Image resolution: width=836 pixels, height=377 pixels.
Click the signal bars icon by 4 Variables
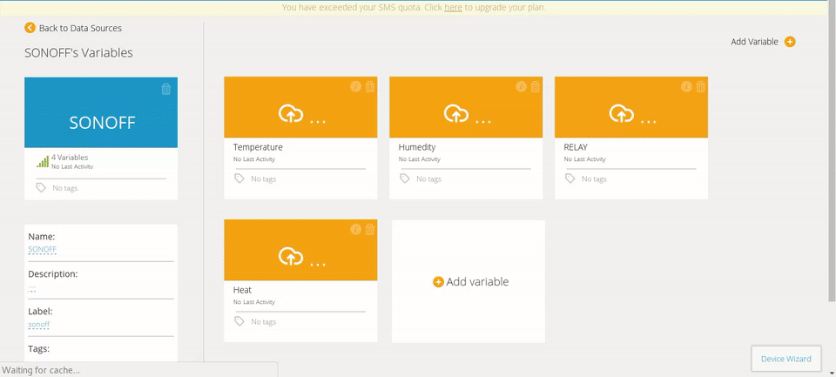pos(43,161)
